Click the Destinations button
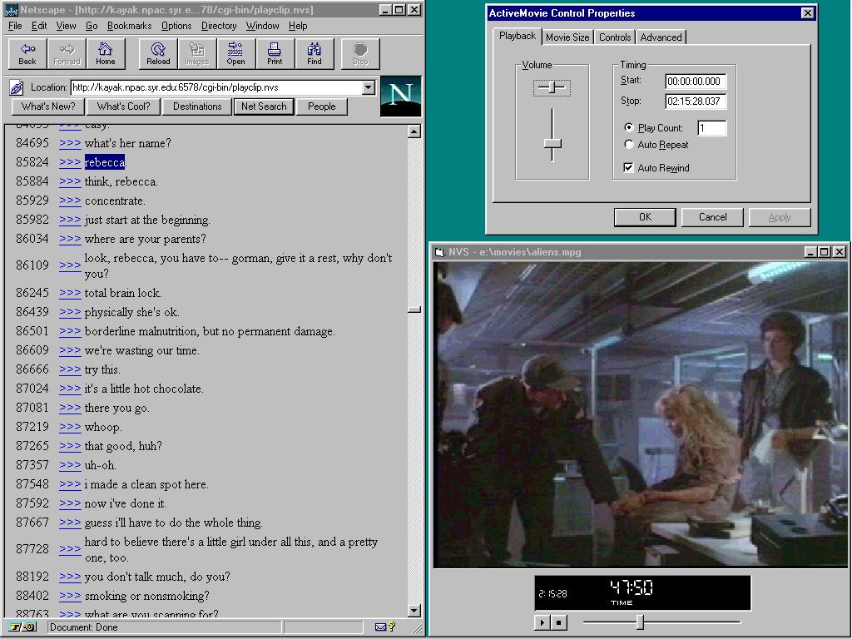This screenshot has height=639, width=852. tap(197, 106)
